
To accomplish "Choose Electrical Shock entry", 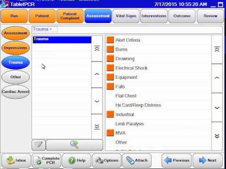I will 131,68.
